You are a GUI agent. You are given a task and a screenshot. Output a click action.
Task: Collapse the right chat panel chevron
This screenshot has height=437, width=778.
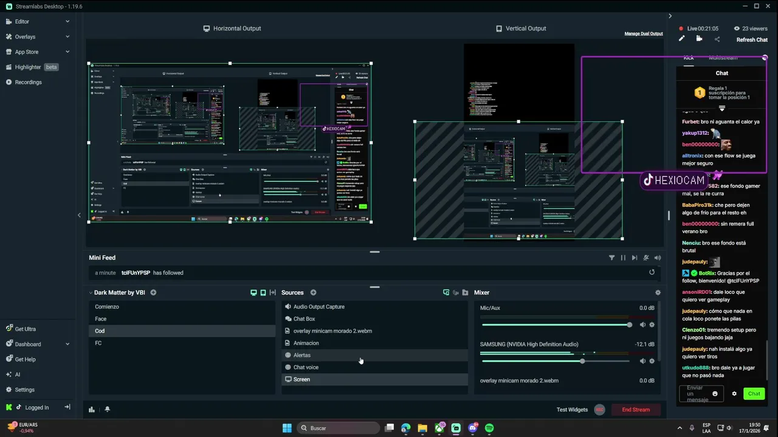[670, 16]
